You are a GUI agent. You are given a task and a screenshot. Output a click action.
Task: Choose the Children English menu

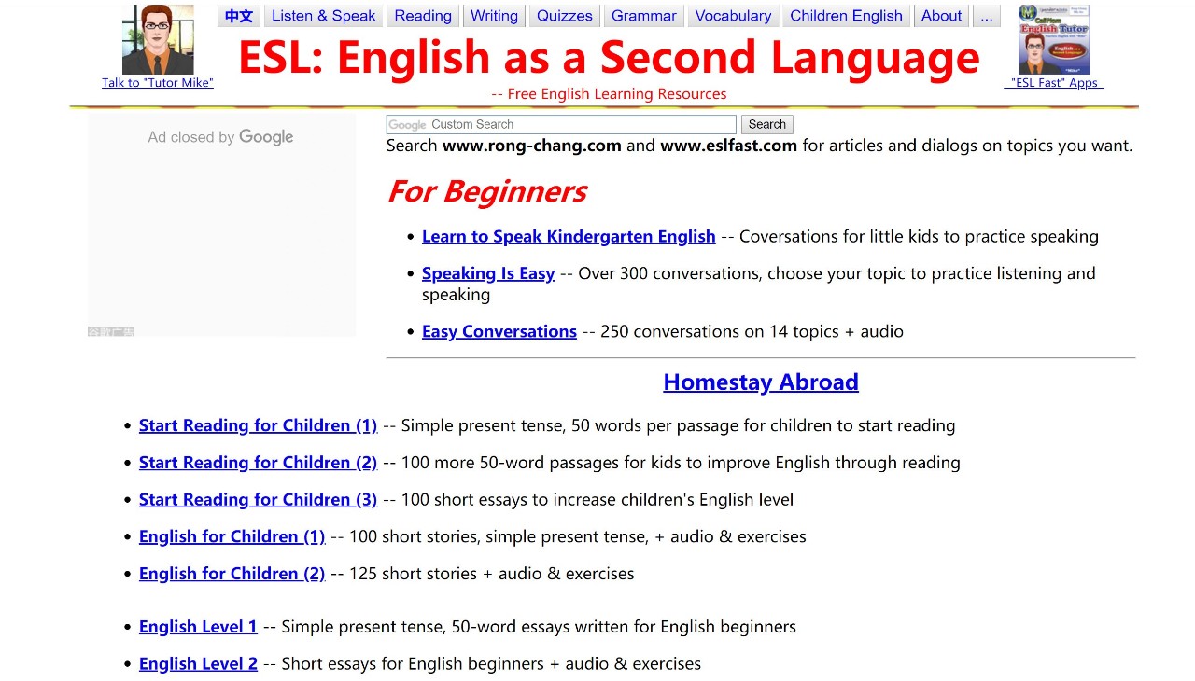click(846, 16)
